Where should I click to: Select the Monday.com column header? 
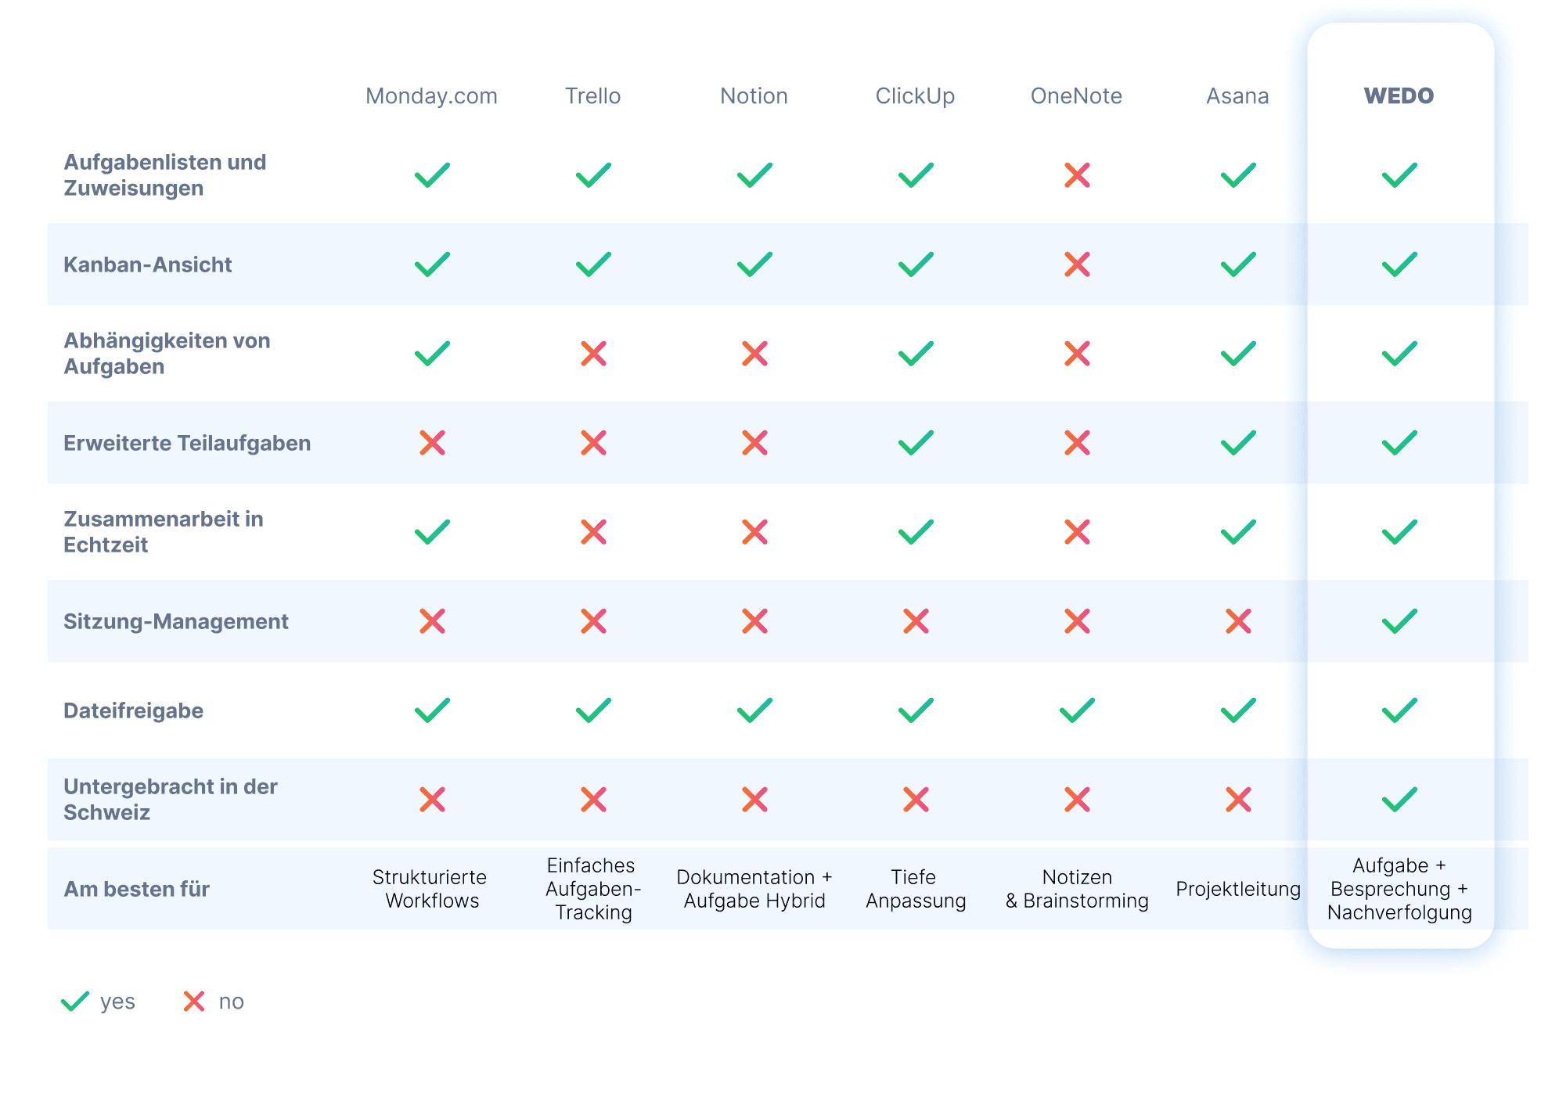431,96
